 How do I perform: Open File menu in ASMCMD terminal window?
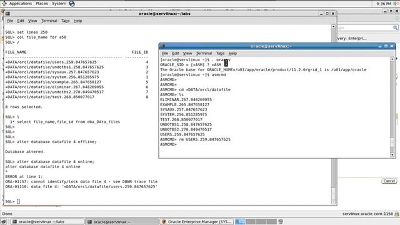click(x=165, y=53)
